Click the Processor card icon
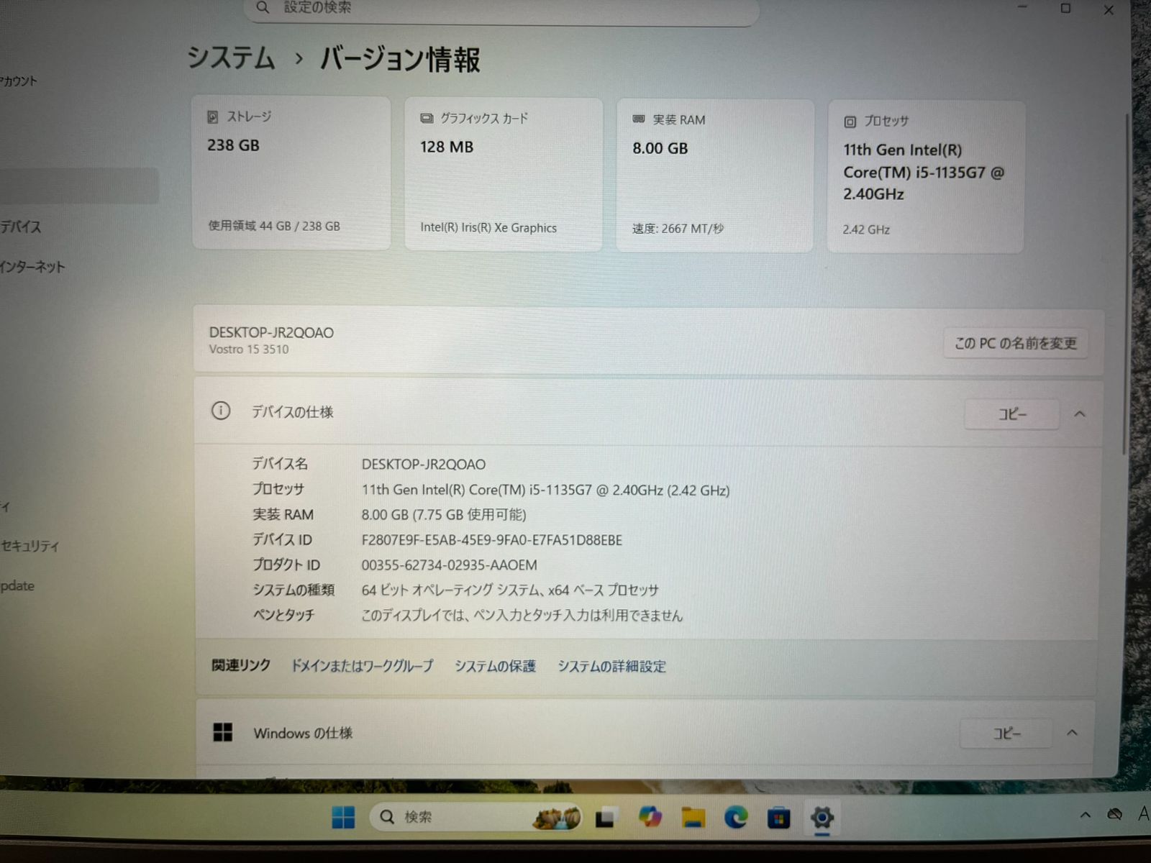The image size is (1151, 863). coord(850,122)
